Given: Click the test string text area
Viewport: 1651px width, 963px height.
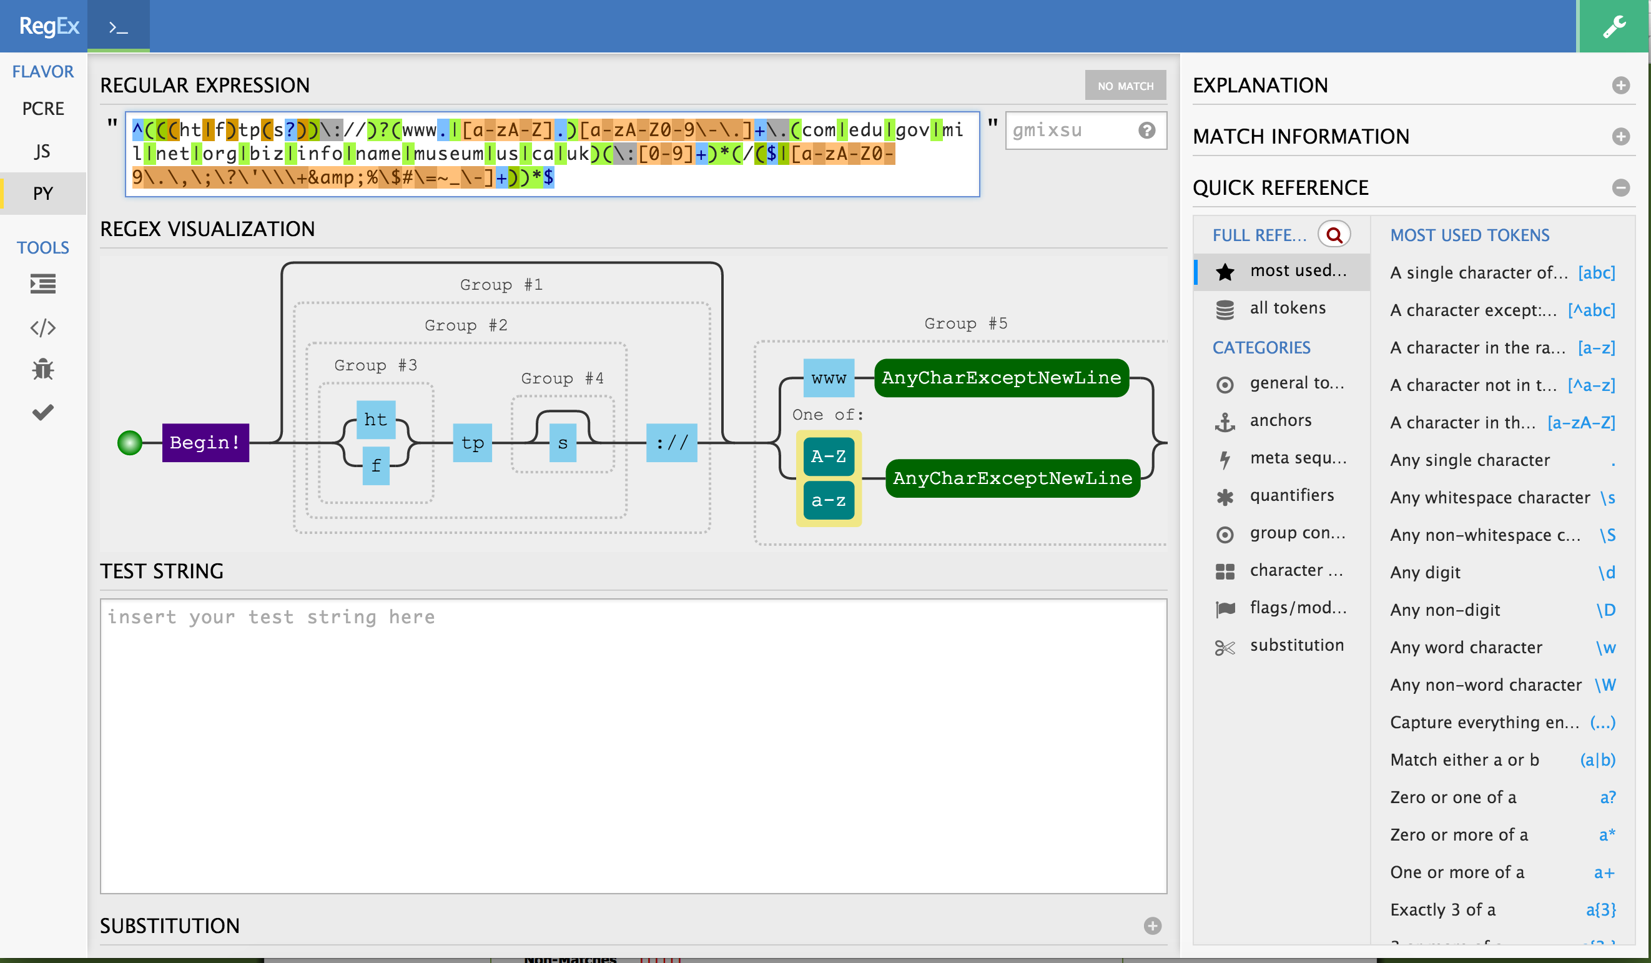Looking at the screenshot, I should [x=632, y=746].
